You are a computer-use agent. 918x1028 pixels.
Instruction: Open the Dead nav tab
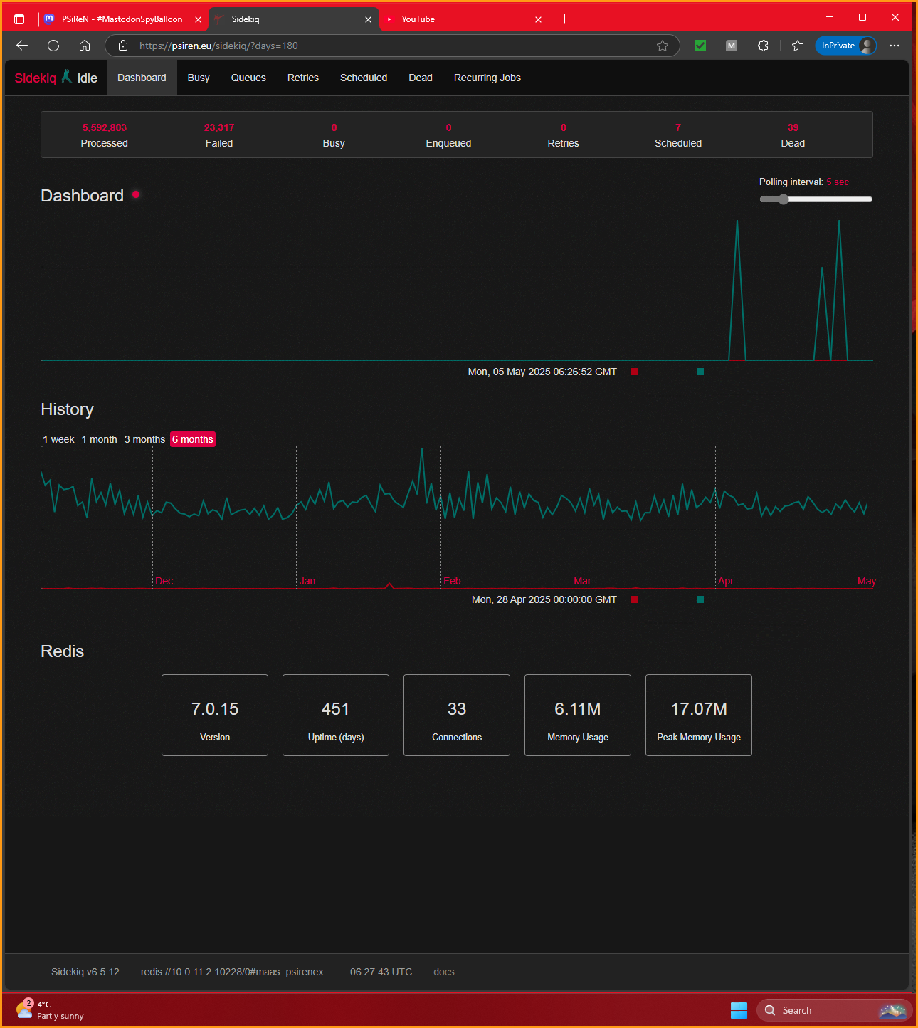(421, 78)
